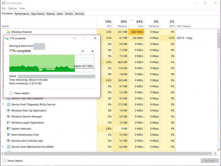Click the System interrupts icon
The width and height of the screenshot is (221, 166).
pyautogui.click(x=9, y=129)
